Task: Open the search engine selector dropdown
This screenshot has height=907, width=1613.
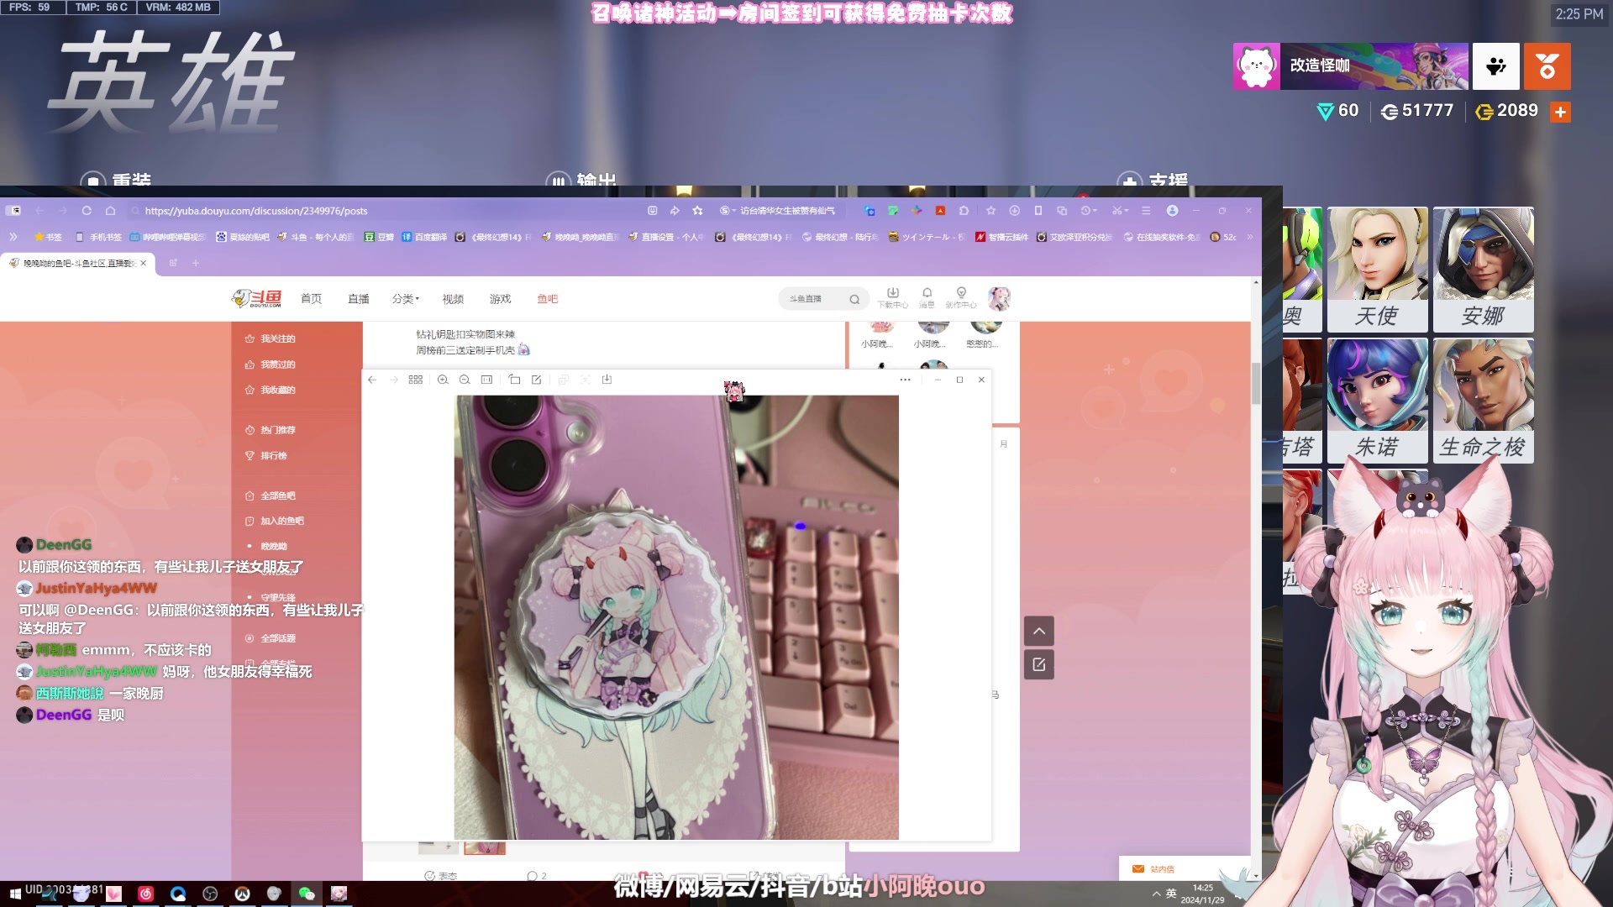Action: [x=728, y=211]
